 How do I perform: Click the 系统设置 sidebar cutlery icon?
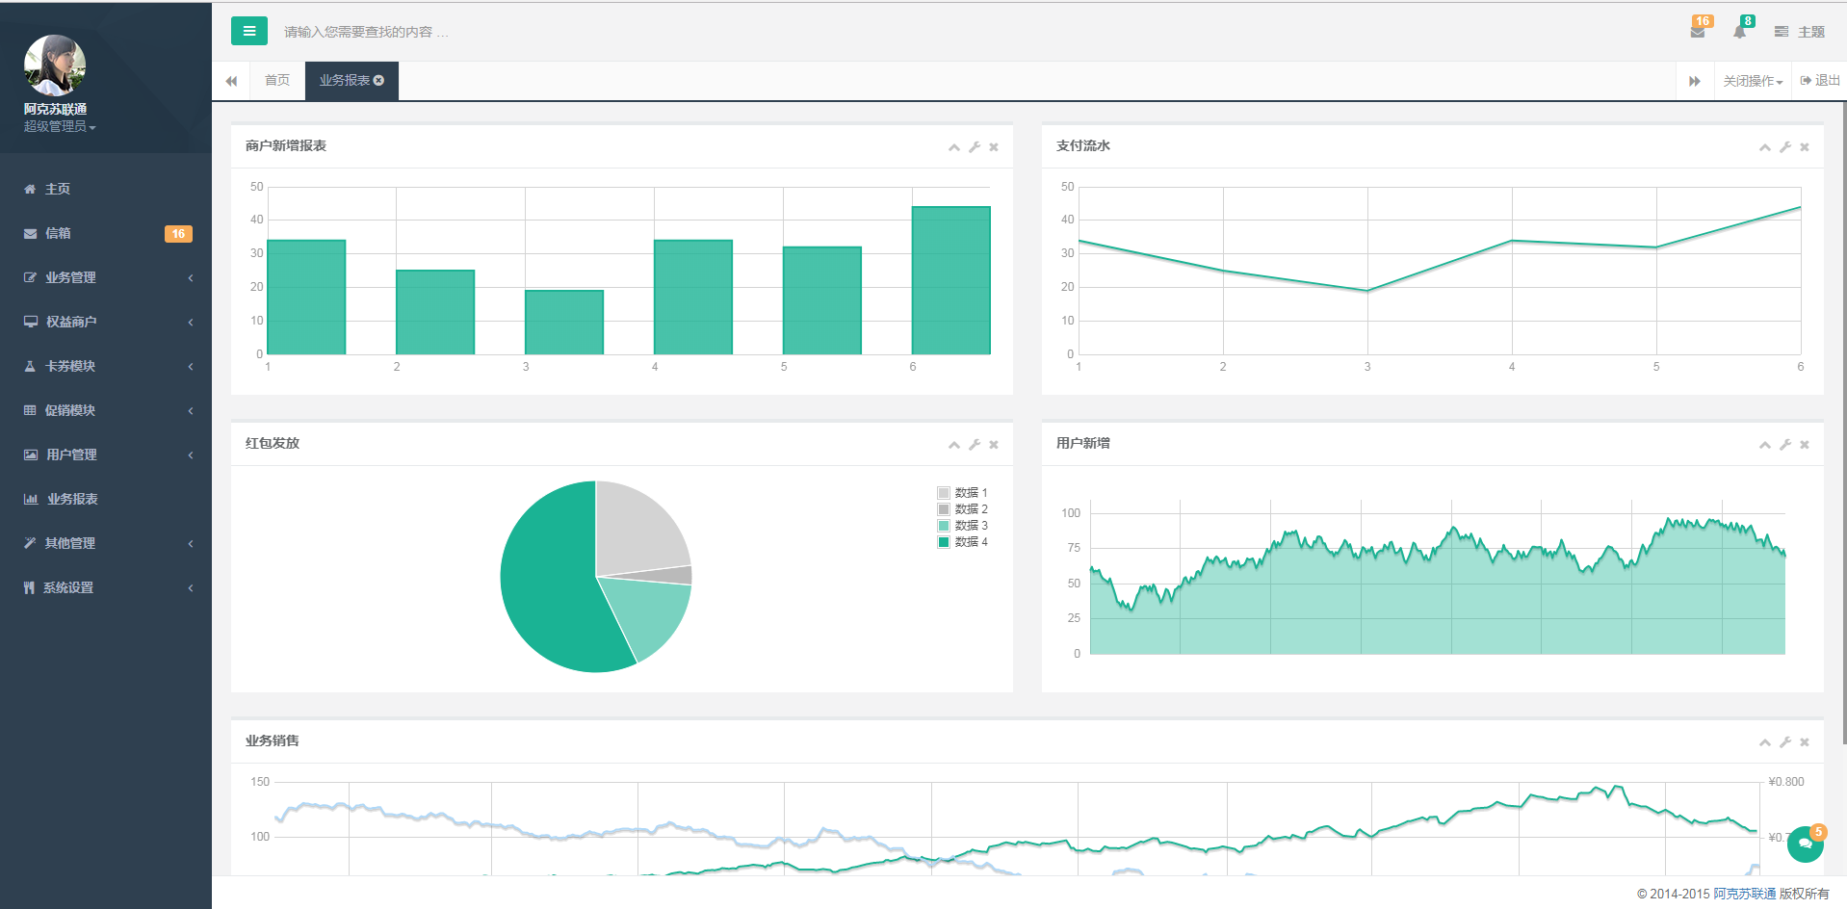pyautogui.click(x=29, y=587)
